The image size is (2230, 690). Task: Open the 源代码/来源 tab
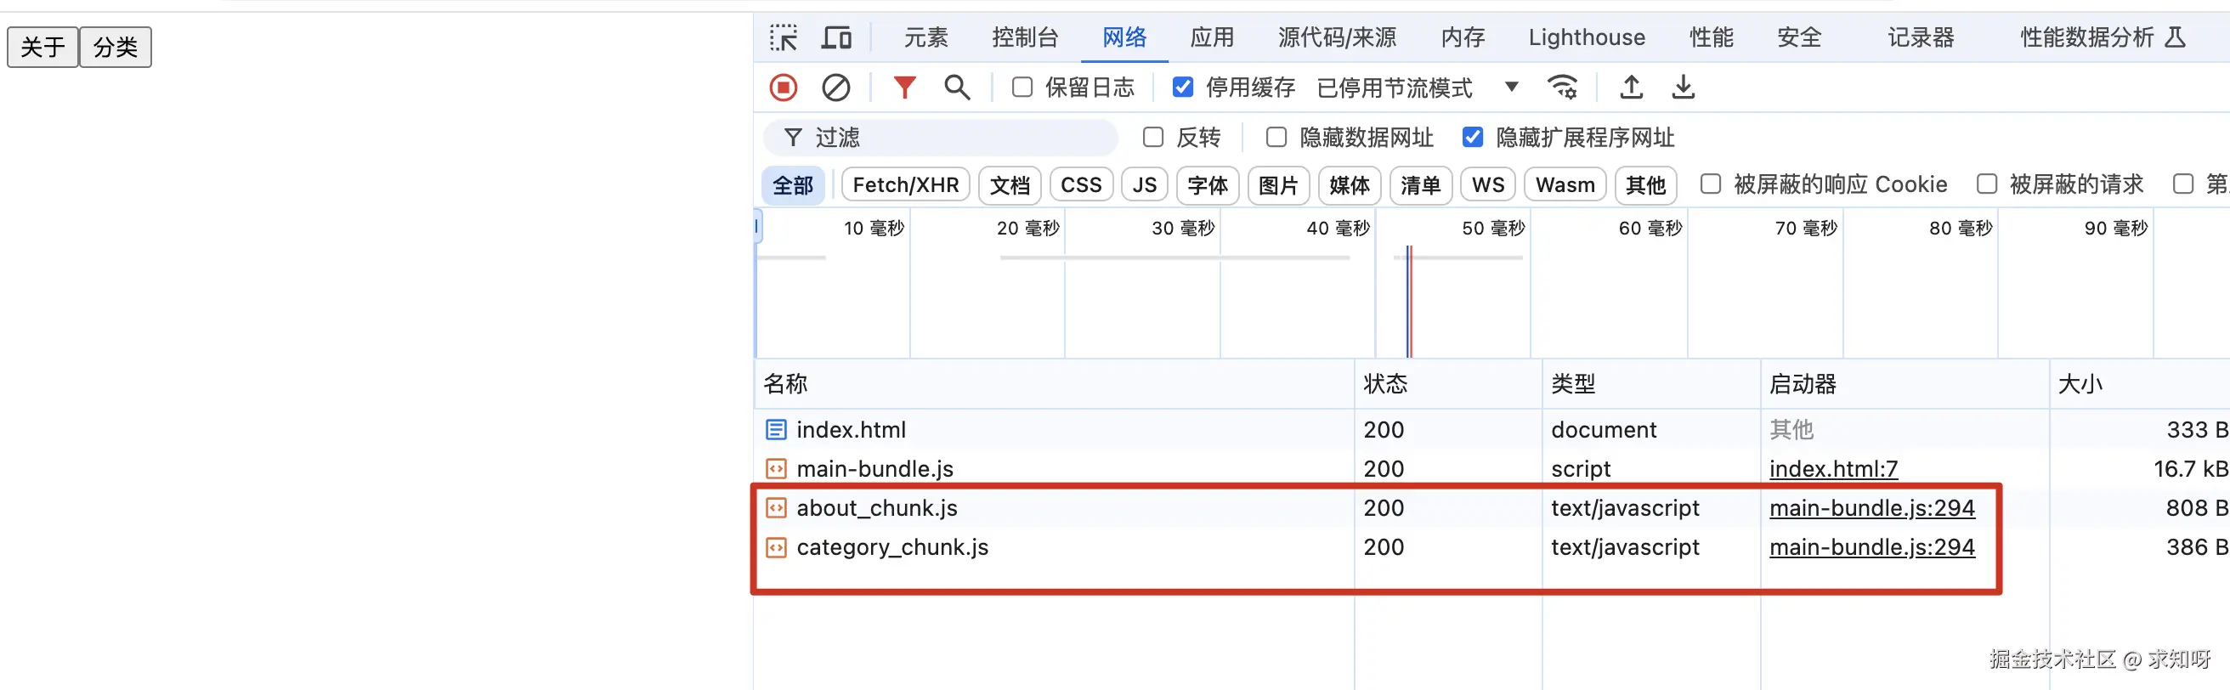pos(1338,37)
